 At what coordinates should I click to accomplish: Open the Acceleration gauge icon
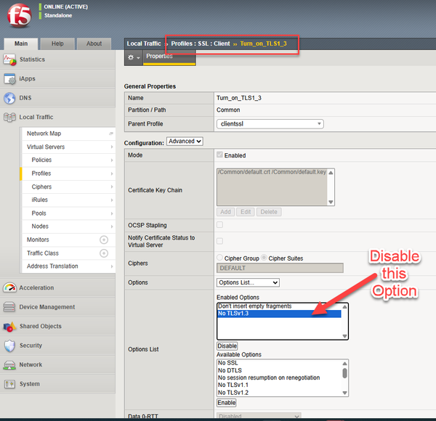[9, 287]
